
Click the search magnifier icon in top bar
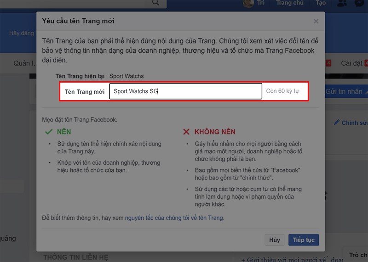[155, 3]
